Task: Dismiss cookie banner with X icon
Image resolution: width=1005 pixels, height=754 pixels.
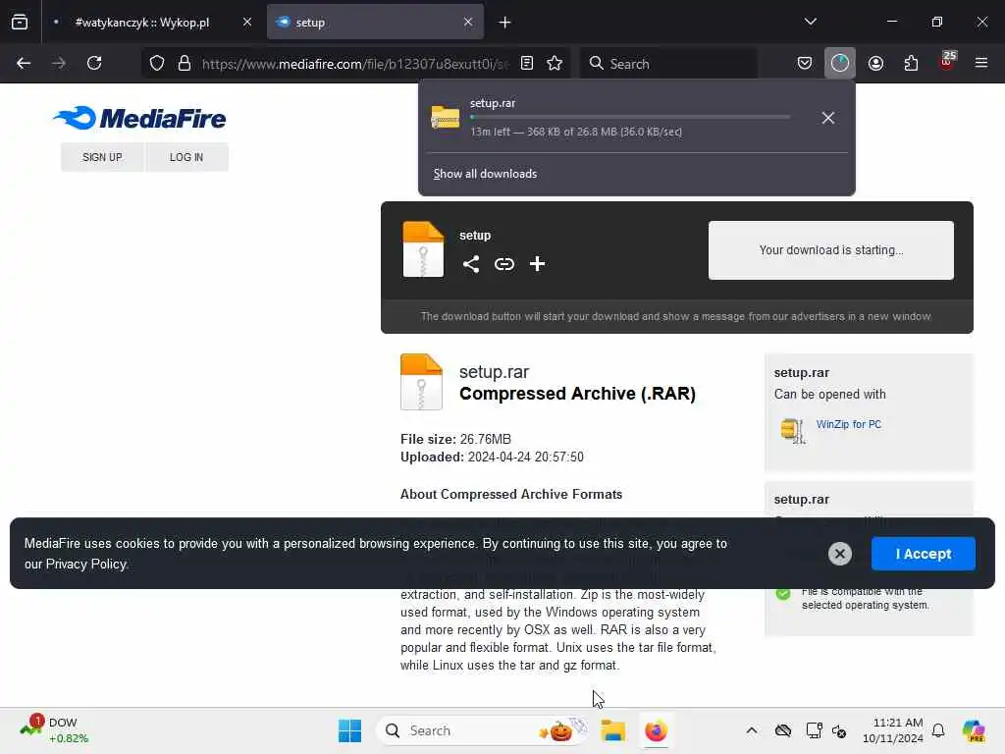Action: click(840, 554)
